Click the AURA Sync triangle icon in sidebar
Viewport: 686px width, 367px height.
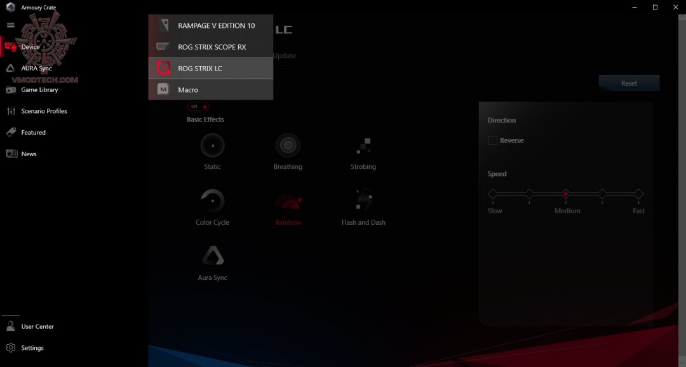tap(11, 68)
